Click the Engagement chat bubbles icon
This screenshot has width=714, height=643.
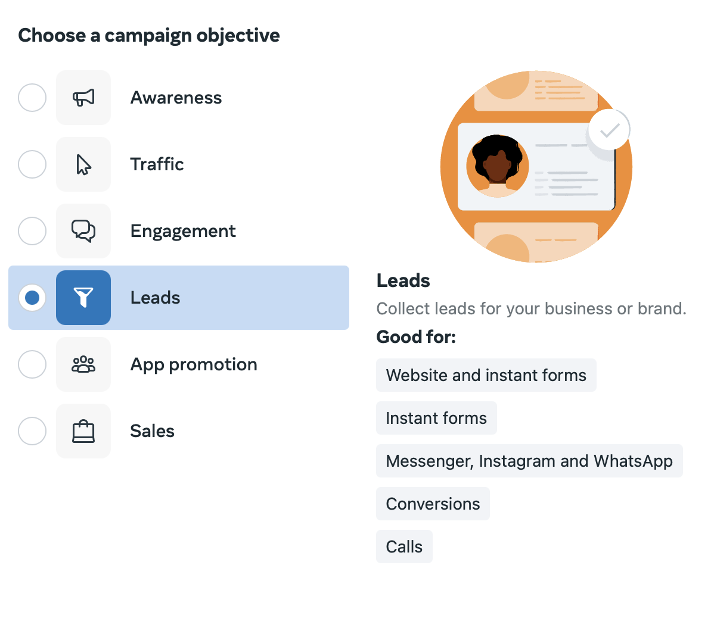point(83,231)
